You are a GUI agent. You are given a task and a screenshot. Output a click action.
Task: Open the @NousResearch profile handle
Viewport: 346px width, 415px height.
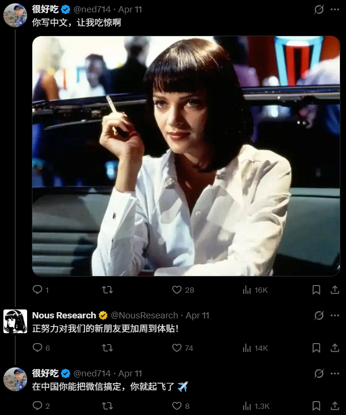tap(144, 316)
